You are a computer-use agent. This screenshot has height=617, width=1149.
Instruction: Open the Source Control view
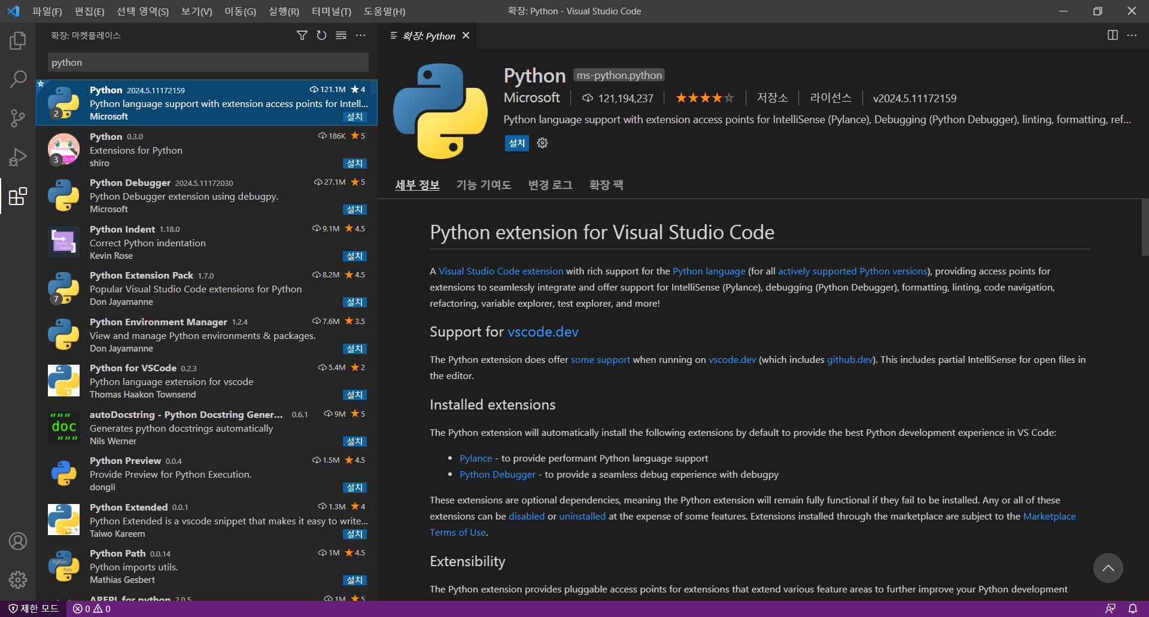[18, 118]
